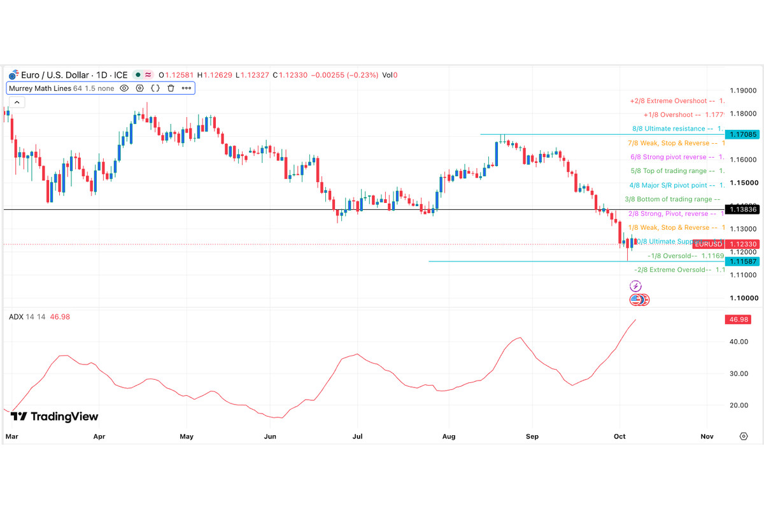
Task: Open Murrey Math Lines more options dots
Action: coord(186,88)
